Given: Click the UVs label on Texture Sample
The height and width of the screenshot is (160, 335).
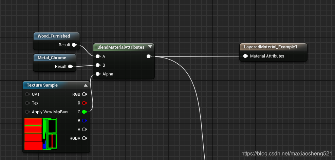Looking at the screenshot, I should pyautogui.click(x=36, y=94).
